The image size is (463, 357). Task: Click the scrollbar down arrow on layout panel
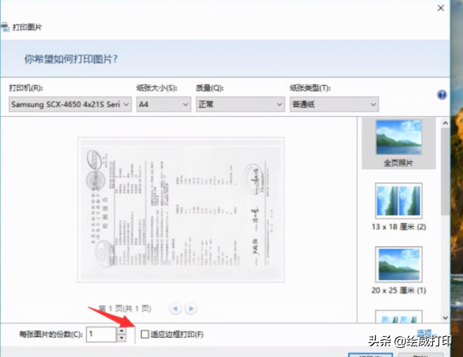click(x=445, y=318)
